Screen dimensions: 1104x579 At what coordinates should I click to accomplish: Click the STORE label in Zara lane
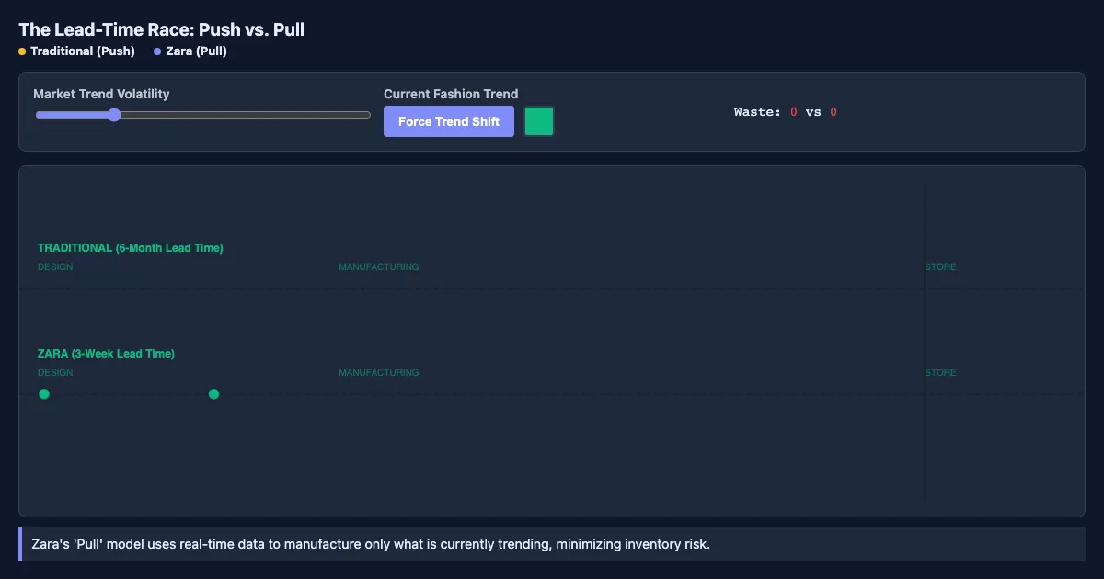pyautogui.click(x=941, y=373)
